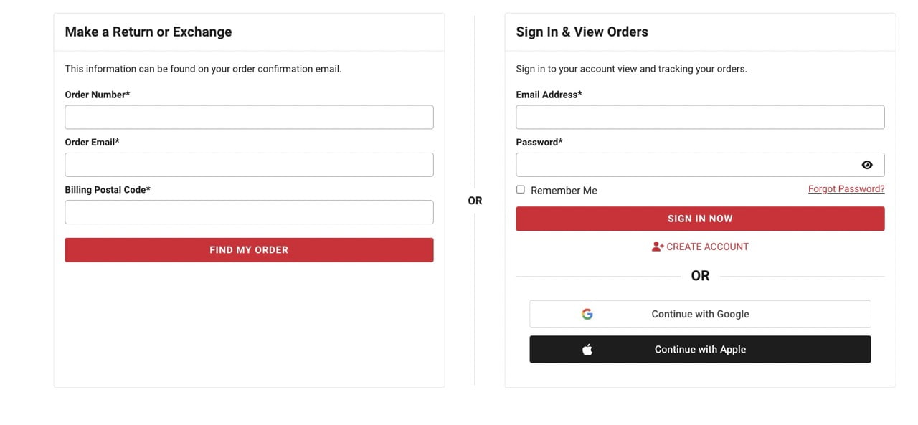Screen dimensions: 918x425
Task: Click inside the Password field
Action: point(685,165)
